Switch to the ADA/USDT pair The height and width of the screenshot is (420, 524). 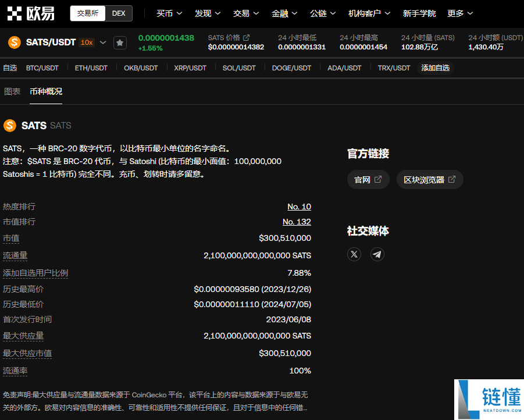tap(344, 68)
